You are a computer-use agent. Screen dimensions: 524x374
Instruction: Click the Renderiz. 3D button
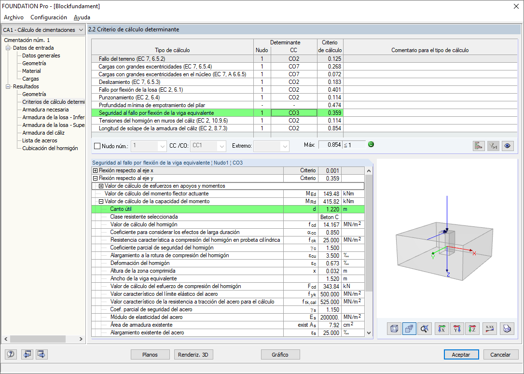tap(193, 355)
